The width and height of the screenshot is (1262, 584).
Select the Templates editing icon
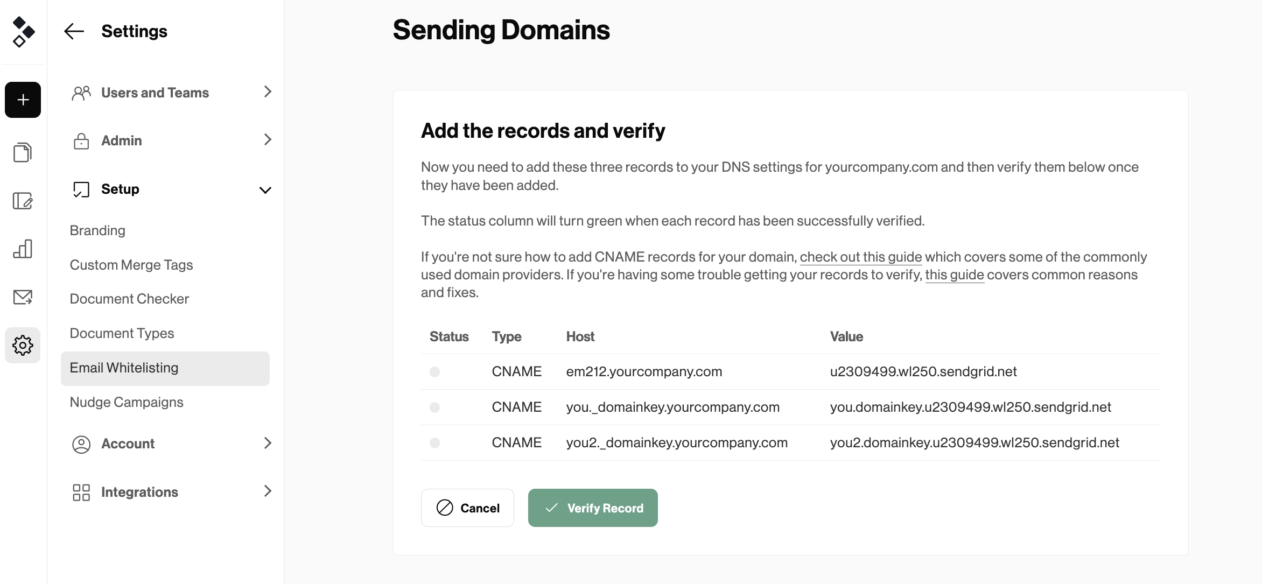pyautogui.click(x=23, y=201)
